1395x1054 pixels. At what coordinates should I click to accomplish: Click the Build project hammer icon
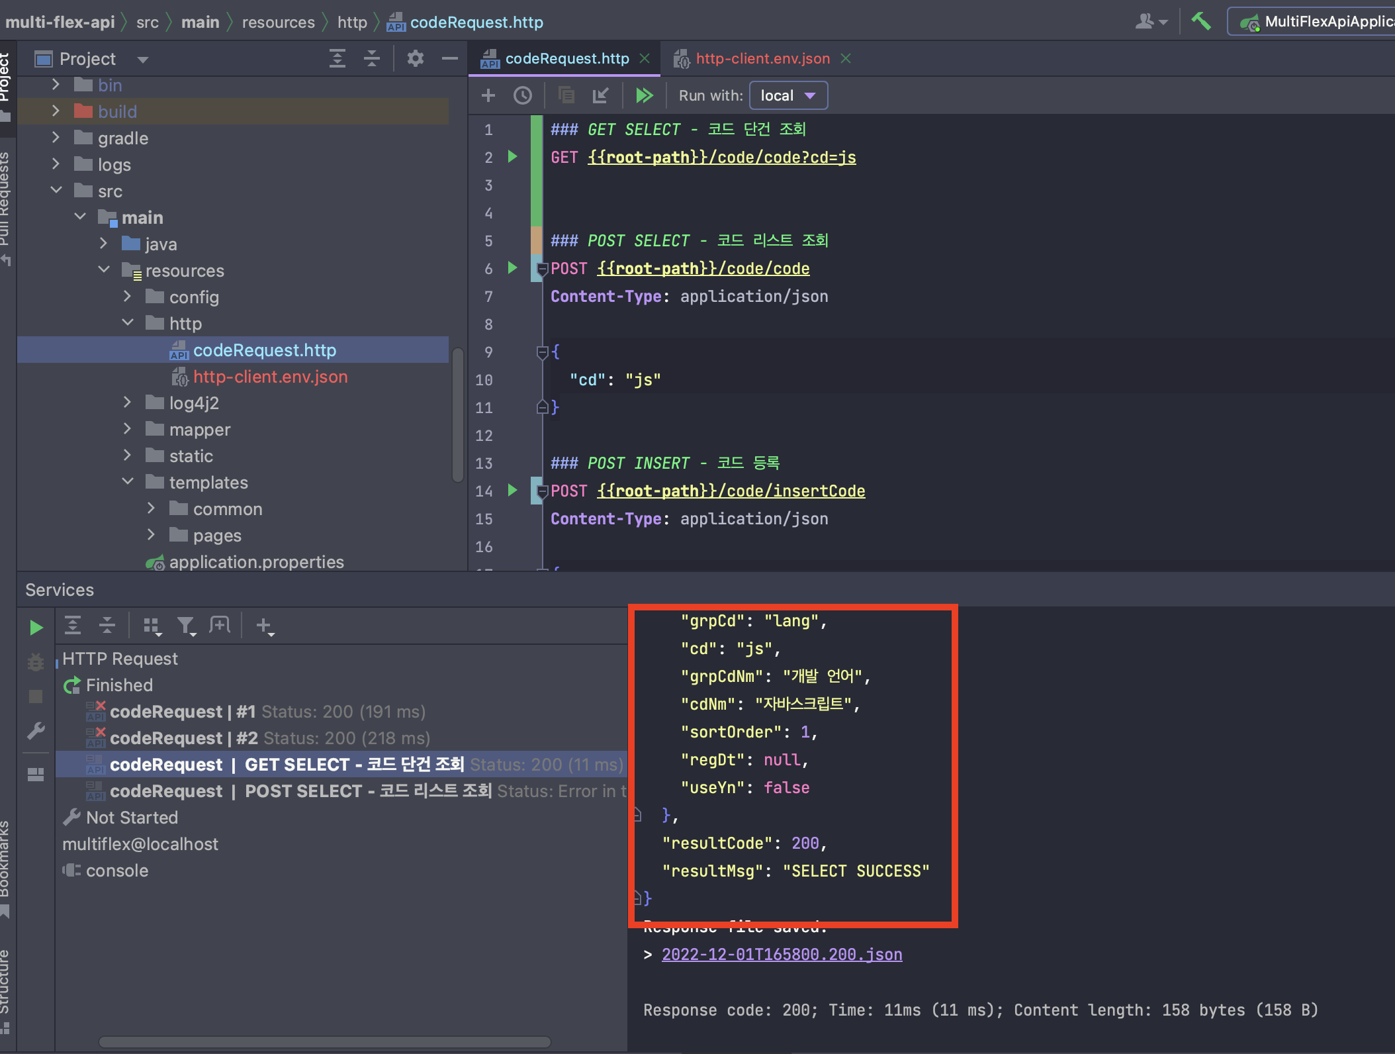coord(1201,21)
